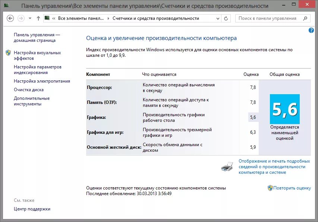Open the address bar history dropdown
Image resolution: width=318 pixels, height=222 pixels.
(218, 19)
